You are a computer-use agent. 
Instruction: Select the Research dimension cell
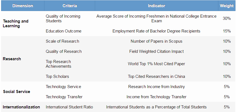pyautogui.click(x=12, y=59)
